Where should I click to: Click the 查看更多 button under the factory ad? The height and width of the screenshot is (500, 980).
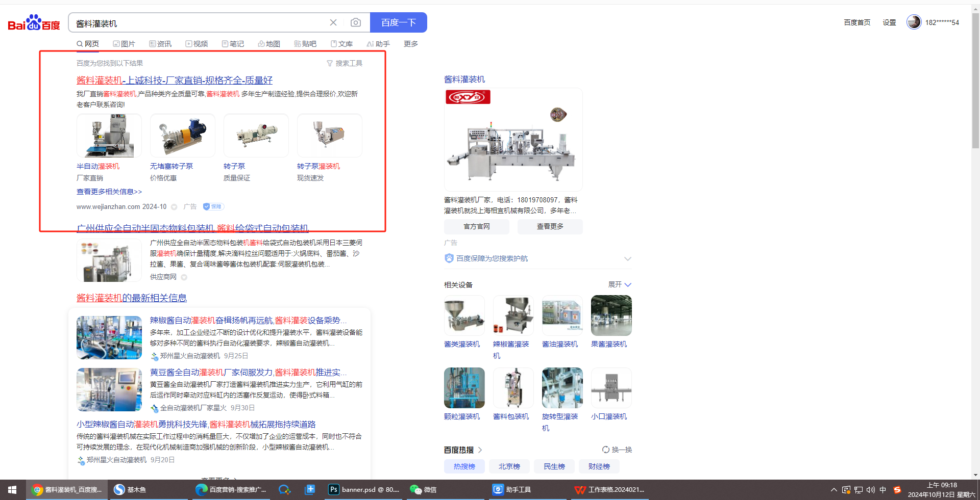[550, 226]
